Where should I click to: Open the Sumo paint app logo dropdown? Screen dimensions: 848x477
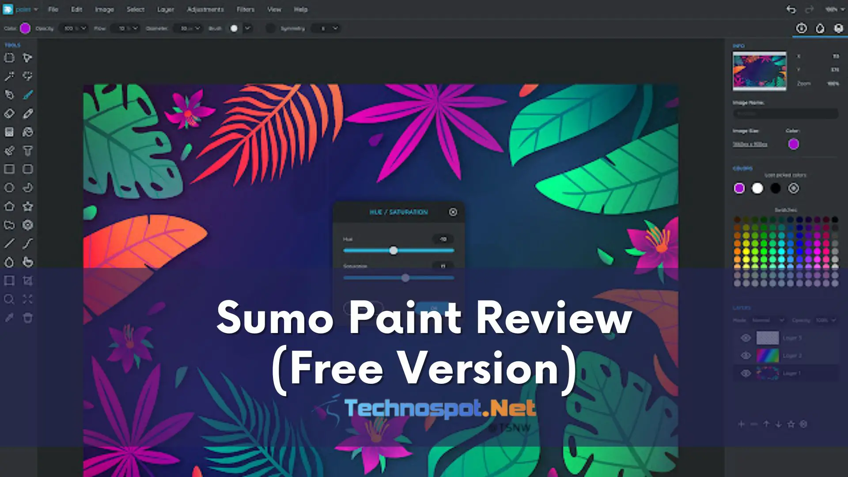(20, 9)
